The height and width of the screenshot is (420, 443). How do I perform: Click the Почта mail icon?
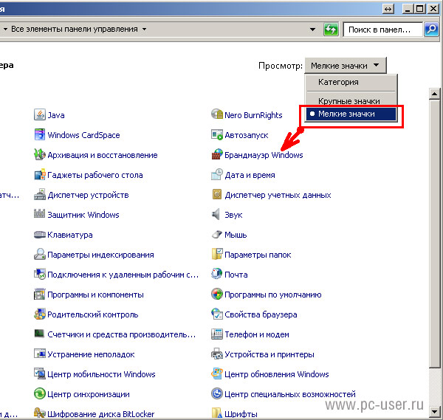217,274
